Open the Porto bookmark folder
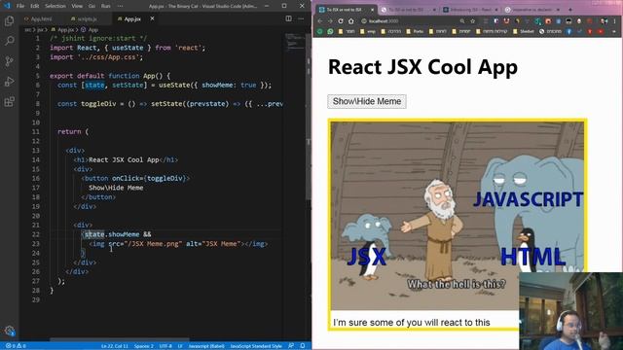The height and width of the screenshot is (350, 623). click(x=415, y=31)
